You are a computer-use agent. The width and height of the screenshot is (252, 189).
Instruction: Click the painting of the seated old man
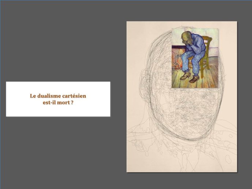195,58
